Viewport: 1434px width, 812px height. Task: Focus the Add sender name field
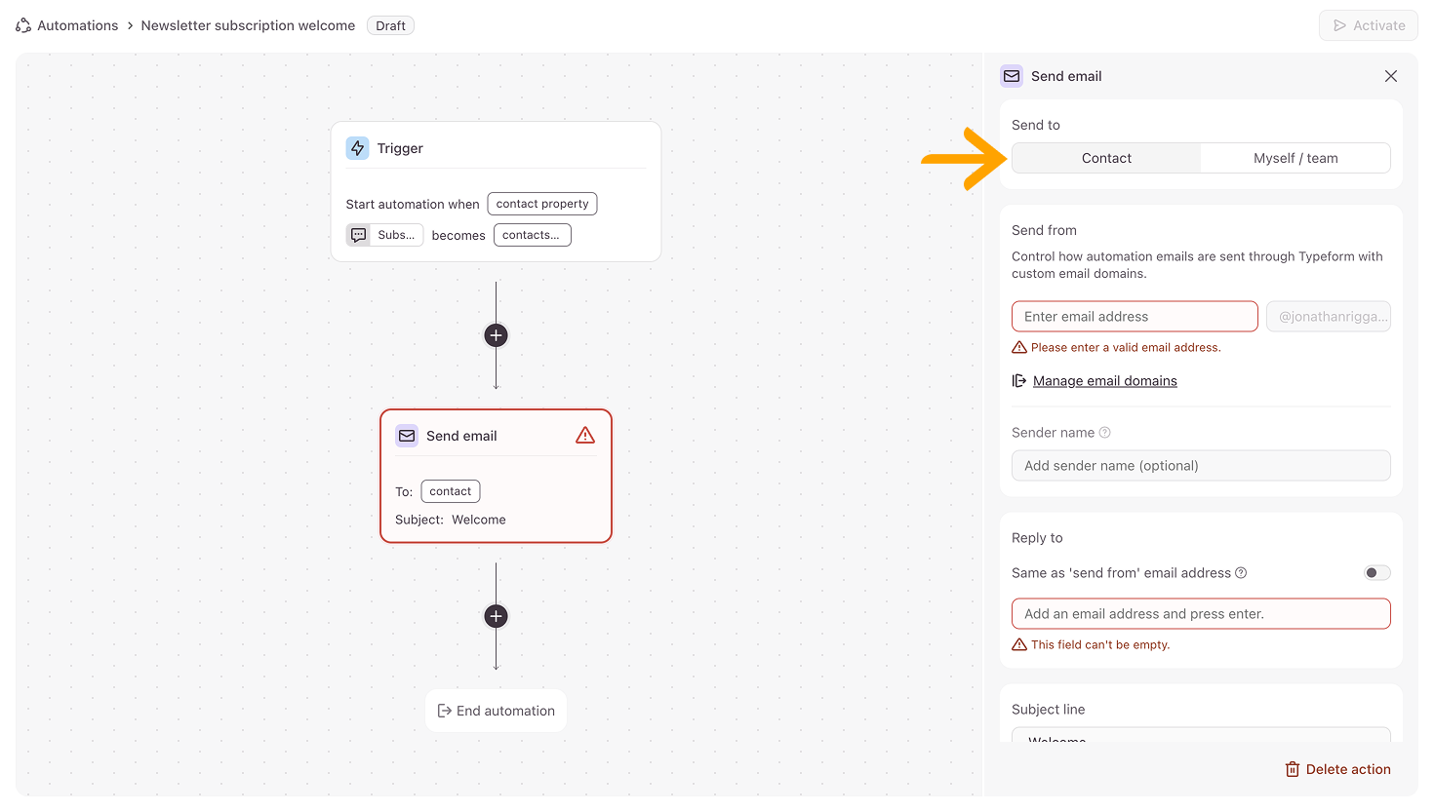coord(1201,466)
